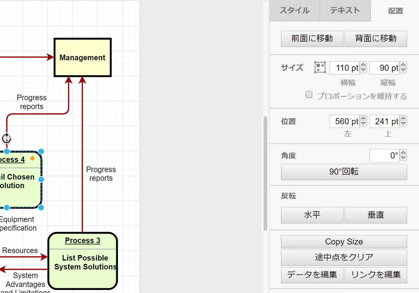Viewport: 419px width, 293px height.
Task: Decrease the 上 position with its down arrow
Action: click(403, 124)
